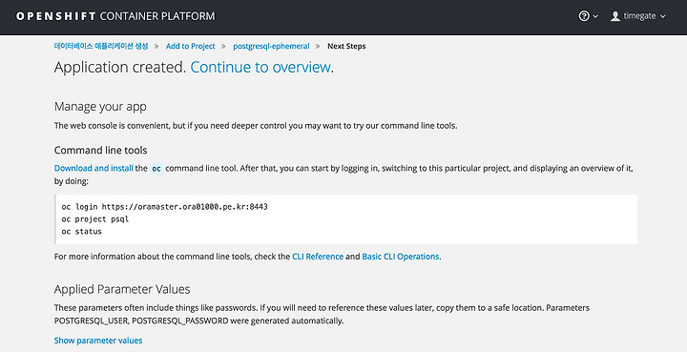Open the CLI Reference link
Screen dimensions: 687x352
(318, 257)
